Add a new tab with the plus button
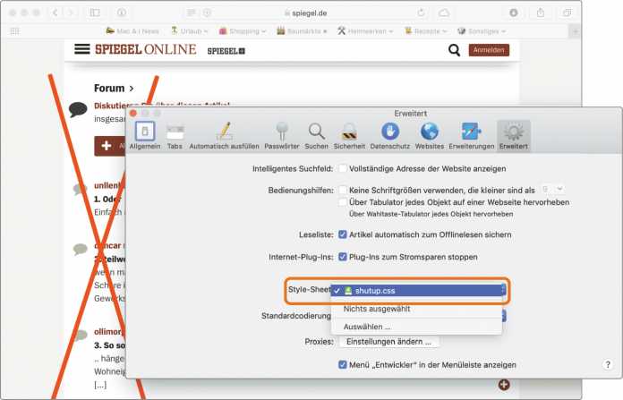Screen dimensions: 623x400 tap(576, 31)
